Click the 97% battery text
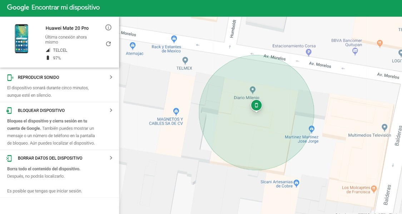Viewport: 402px width, 214px height. [57, 58]
